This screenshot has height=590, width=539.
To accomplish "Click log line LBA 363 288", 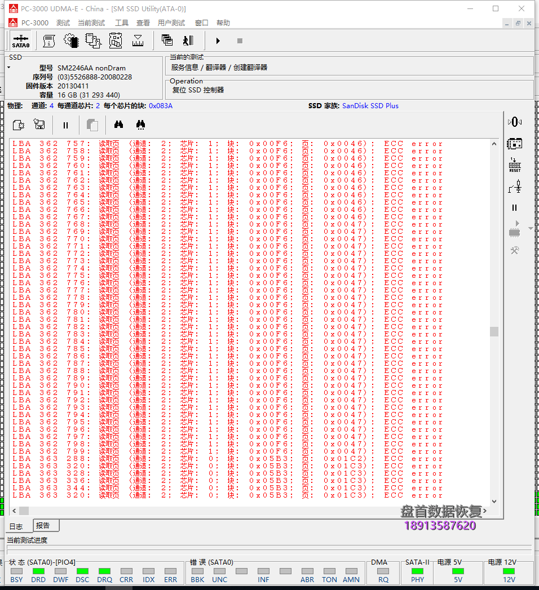I will [x=228, y=459].
